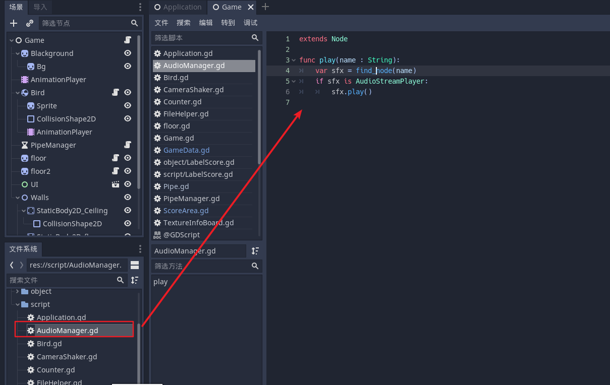Click the FileSystem split mode icon beside the path
This screenshot has width=610, height=385.
point(134,265)
